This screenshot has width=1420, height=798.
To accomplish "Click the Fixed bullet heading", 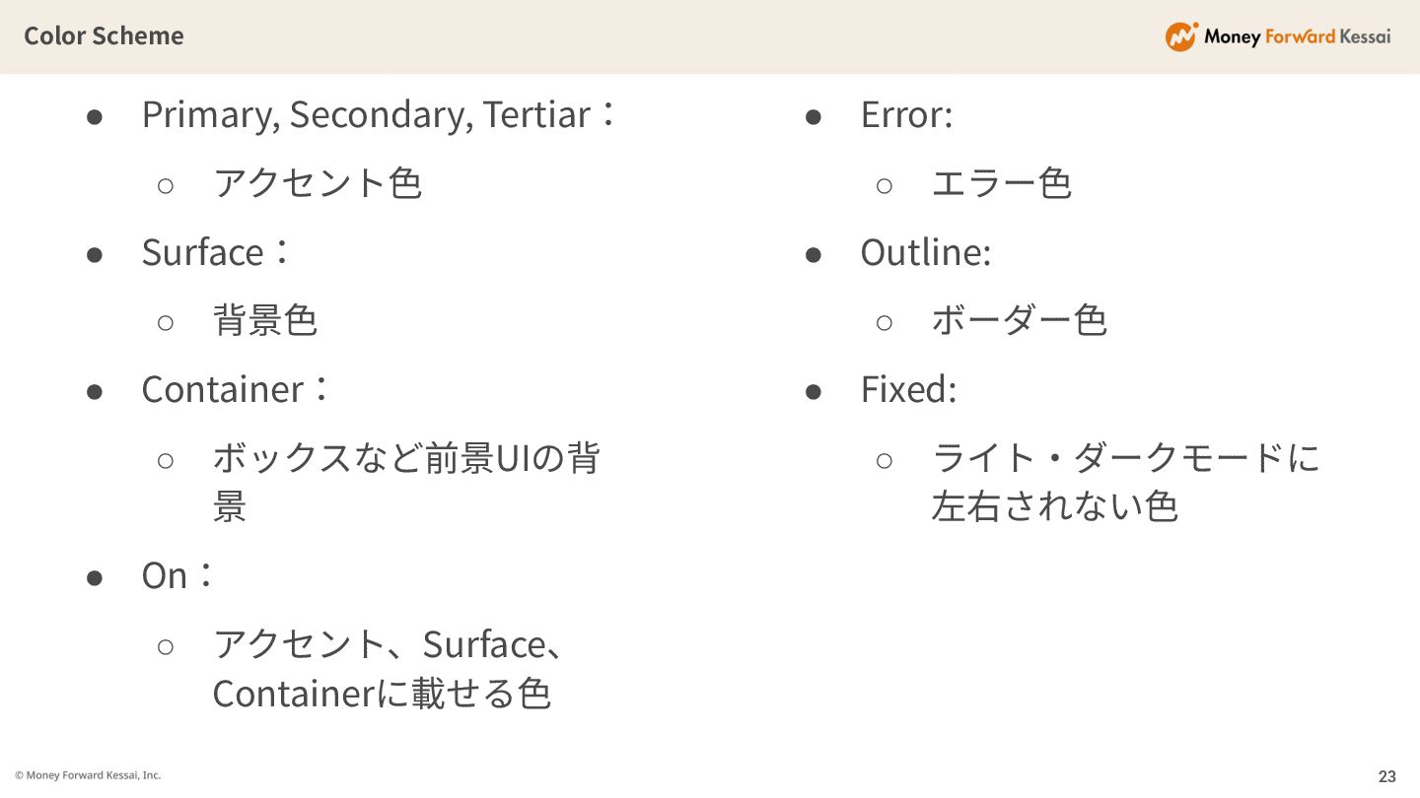I will (908, 389).
